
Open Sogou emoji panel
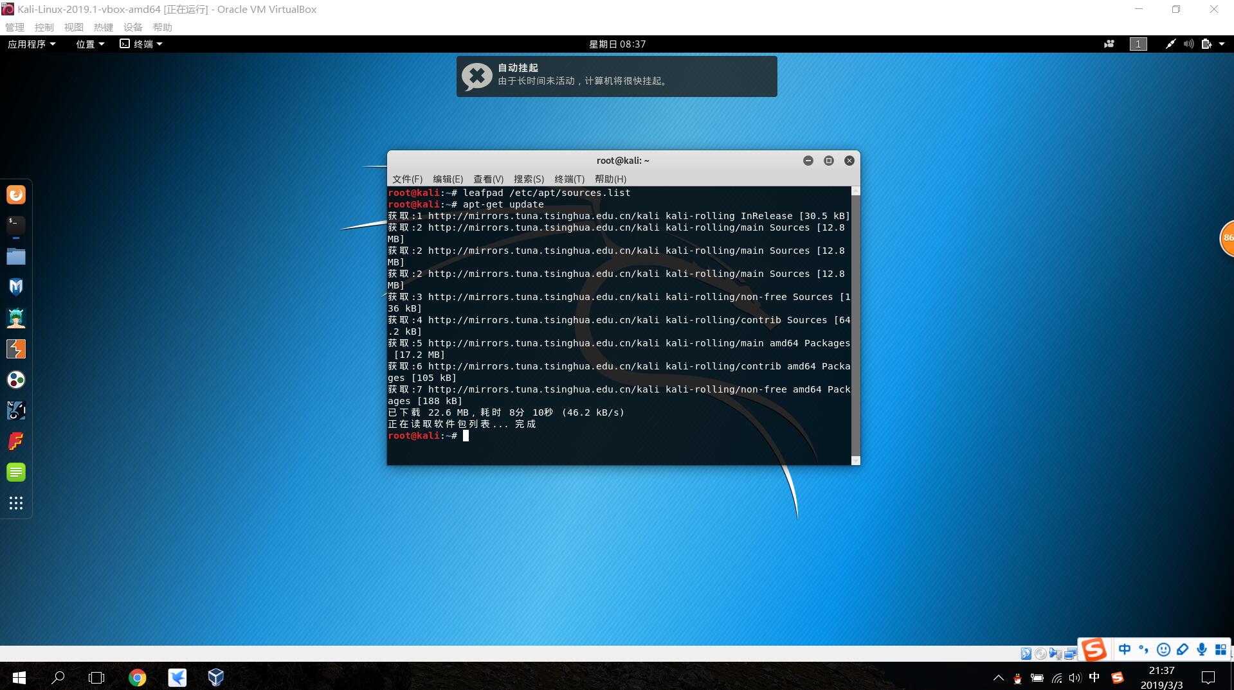[x=1163, y=650]
